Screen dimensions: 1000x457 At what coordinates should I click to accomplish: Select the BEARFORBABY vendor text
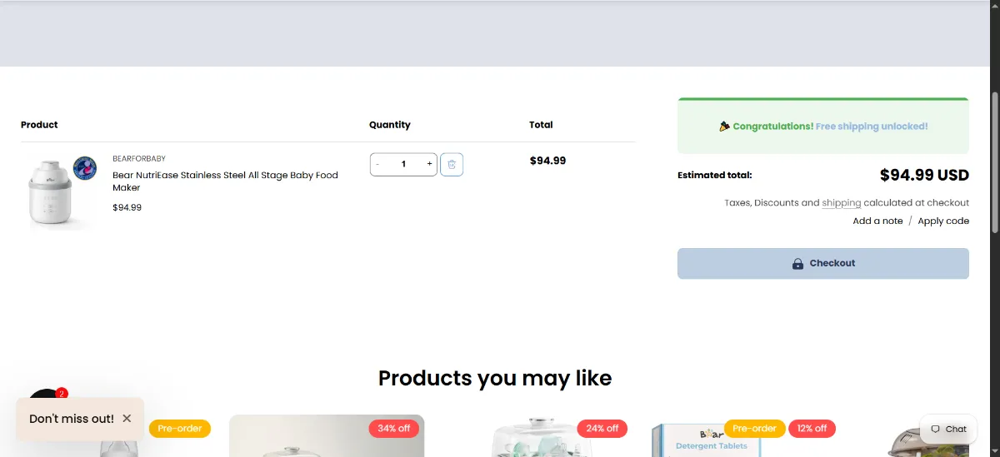click(x=139, y=158)
